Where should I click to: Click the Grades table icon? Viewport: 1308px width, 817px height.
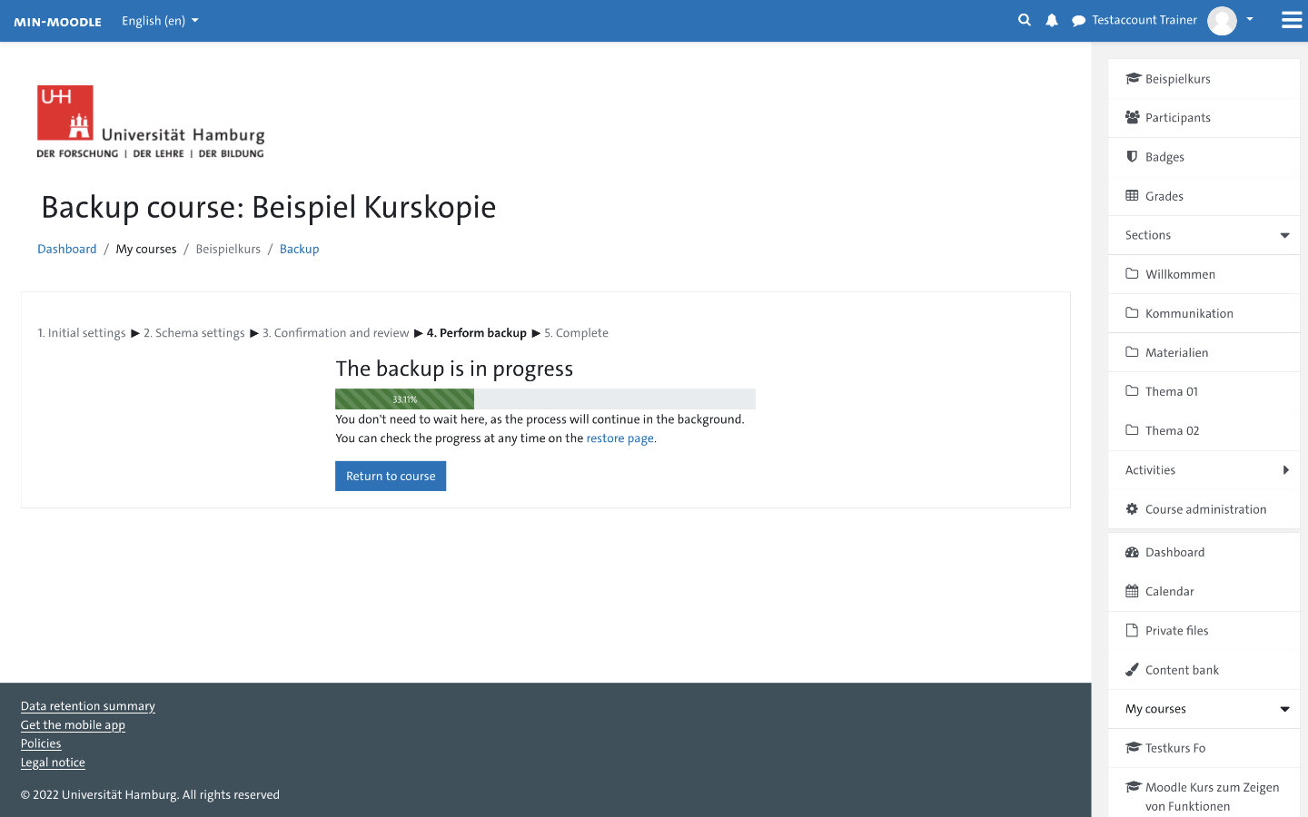tap(1132, 195)
